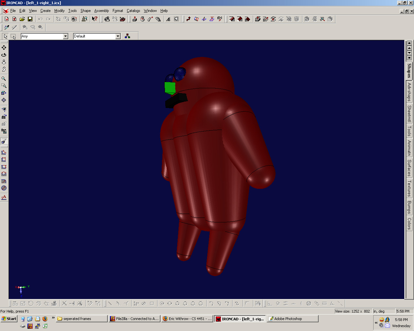Expand hidden system tray icons chevron
Image resolution: width=414 pixels, height=331 pixels.
(x=376, y=323)
